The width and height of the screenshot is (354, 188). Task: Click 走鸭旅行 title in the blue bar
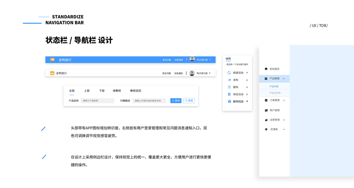point(65,60)
